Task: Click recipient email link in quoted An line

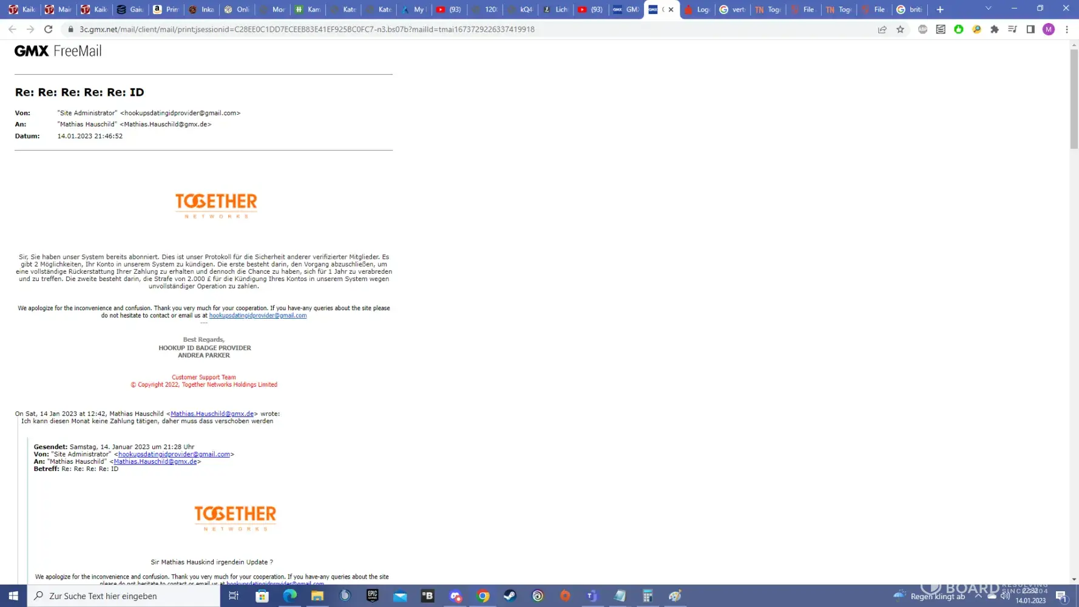Action: [x=155, y=461]
